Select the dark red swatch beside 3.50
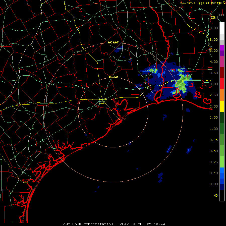 (222, 73)
